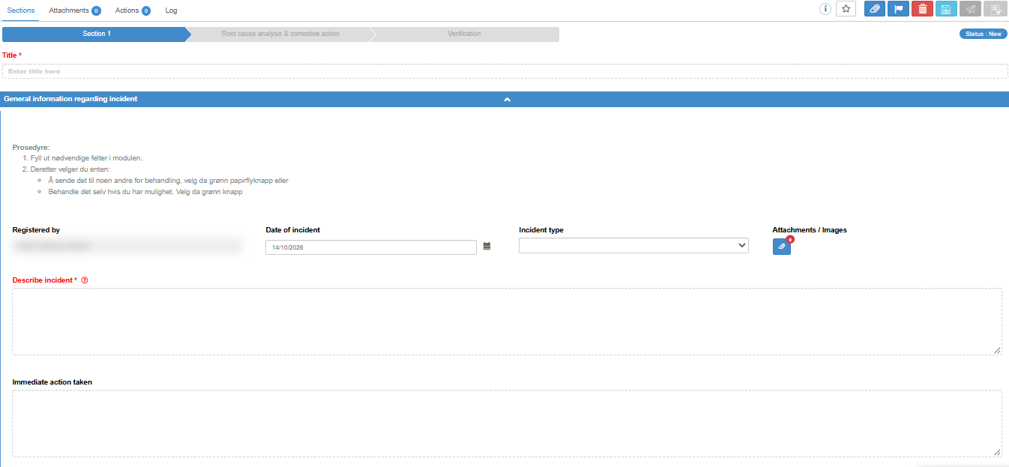Mark as favorite with the star icon
Screen dimensions: 1009x467
click(846, 9)
